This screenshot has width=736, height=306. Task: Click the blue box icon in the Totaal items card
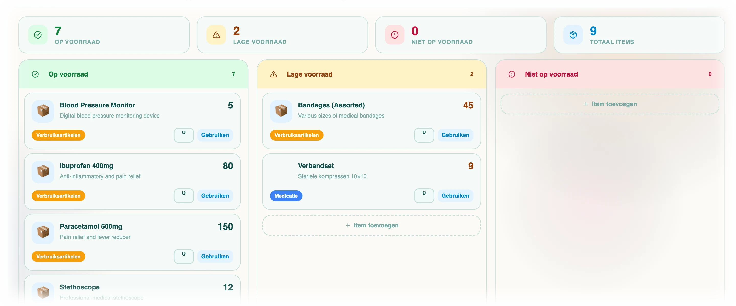[x=573, y=35]
